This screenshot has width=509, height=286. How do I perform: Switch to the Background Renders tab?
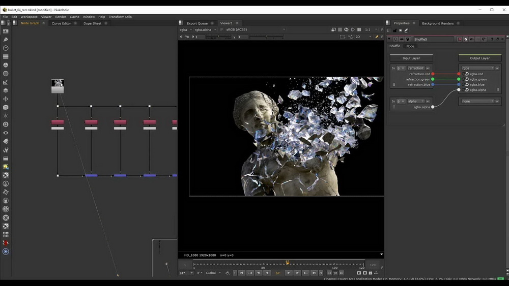[438, 23]
